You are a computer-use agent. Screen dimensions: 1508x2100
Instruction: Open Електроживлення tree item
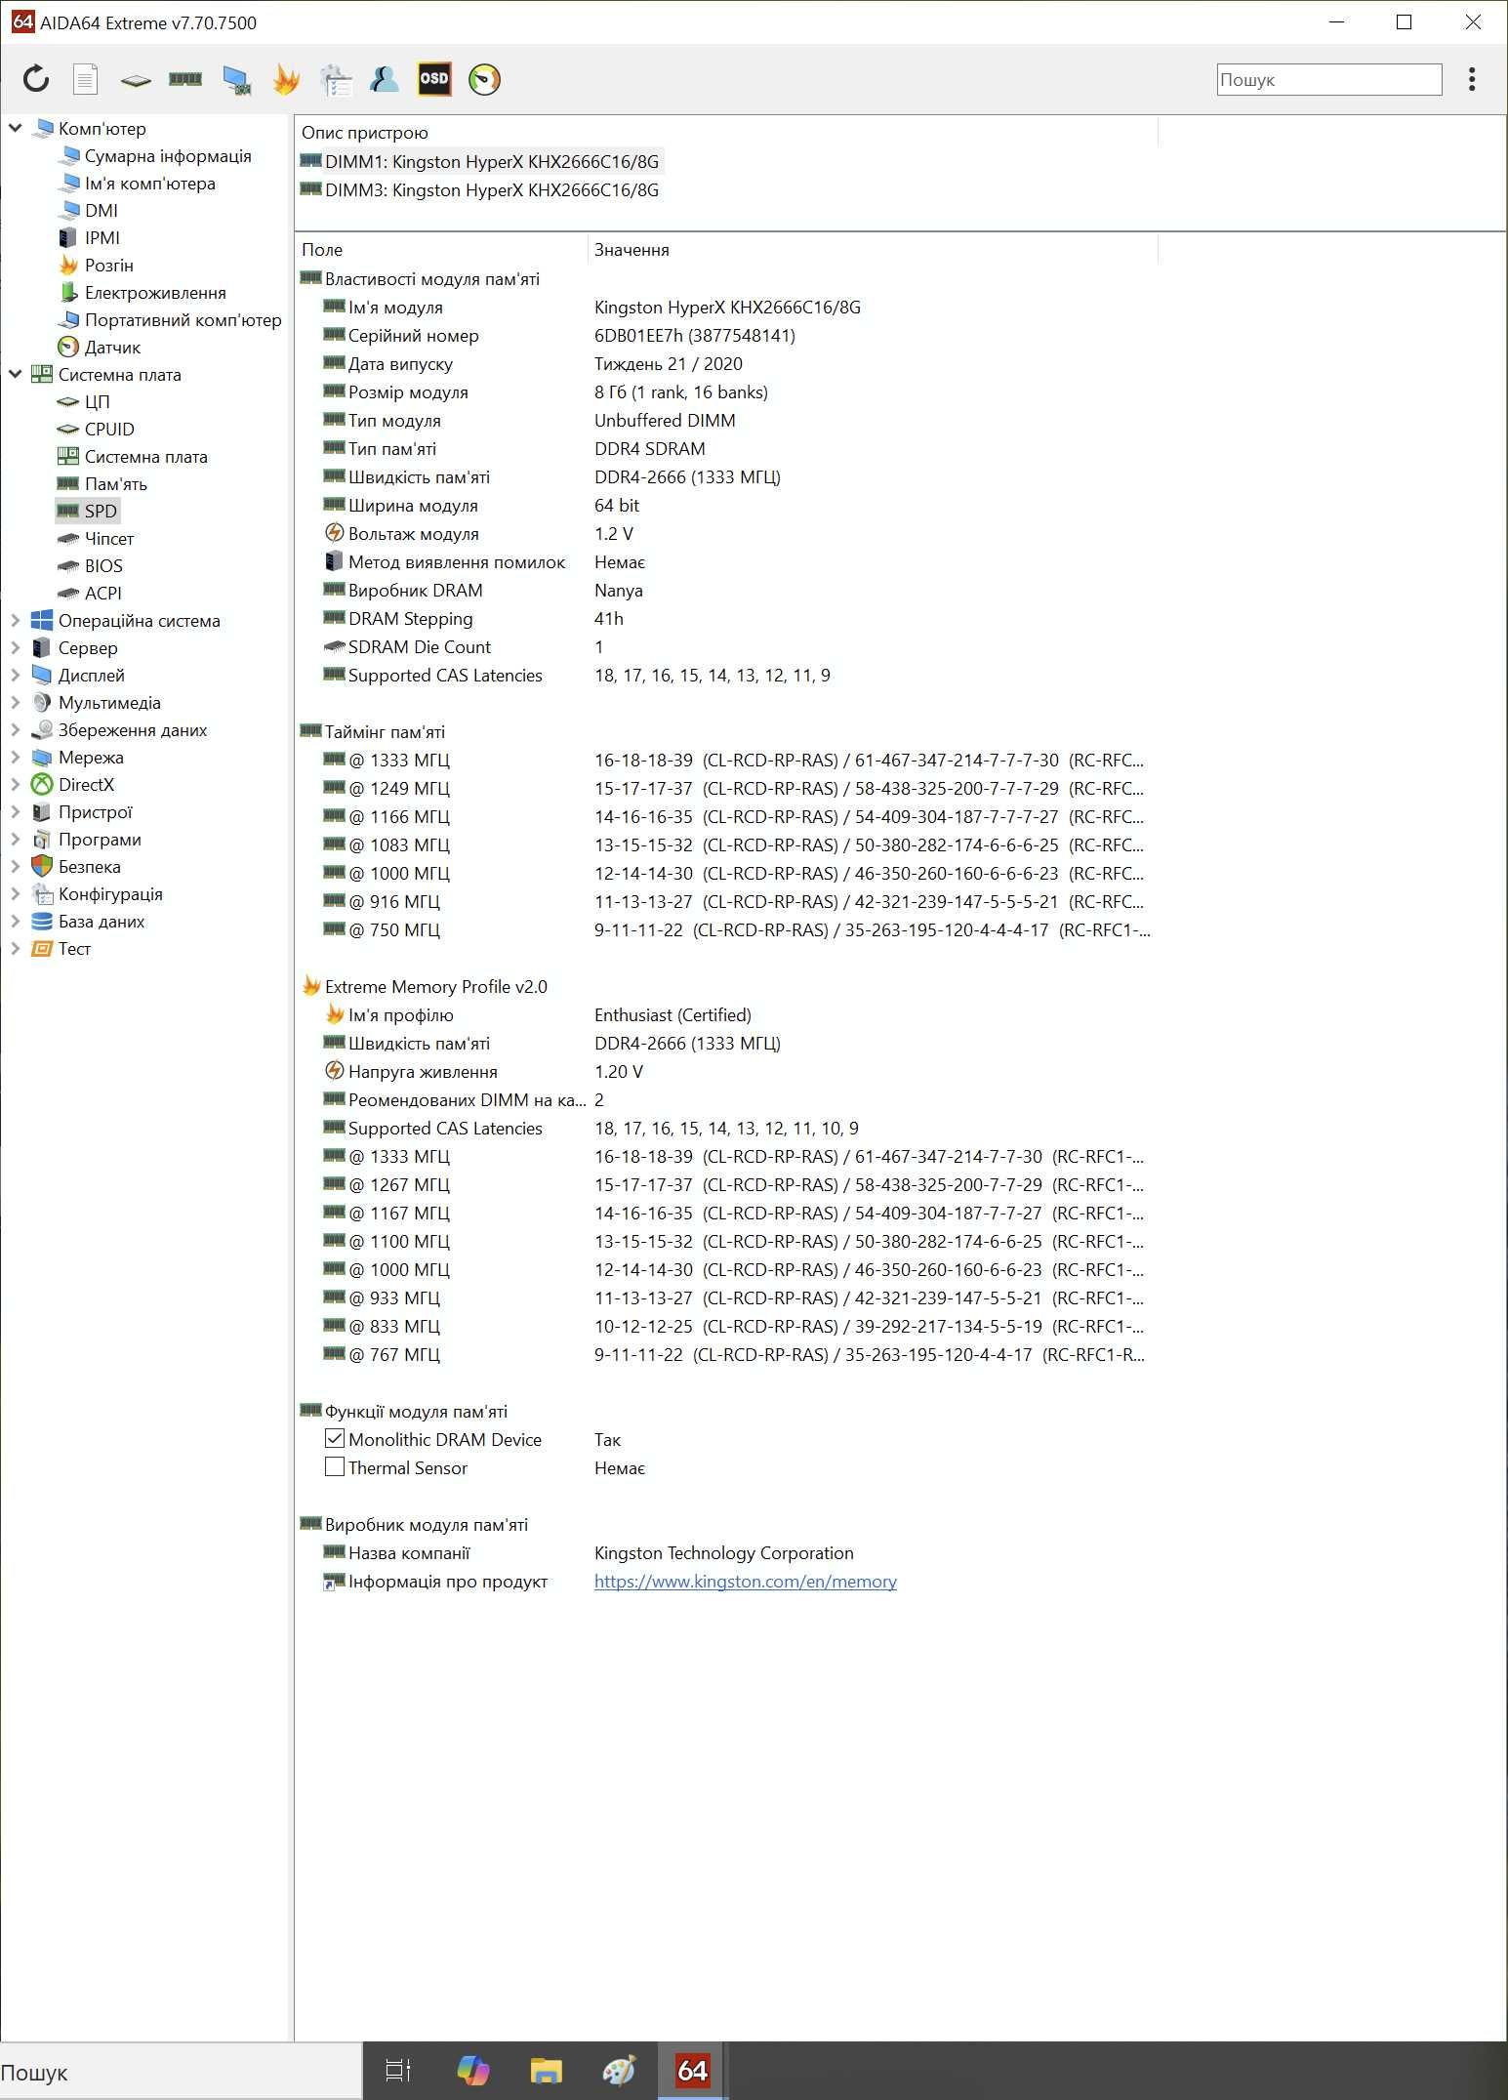click(155, 293)
